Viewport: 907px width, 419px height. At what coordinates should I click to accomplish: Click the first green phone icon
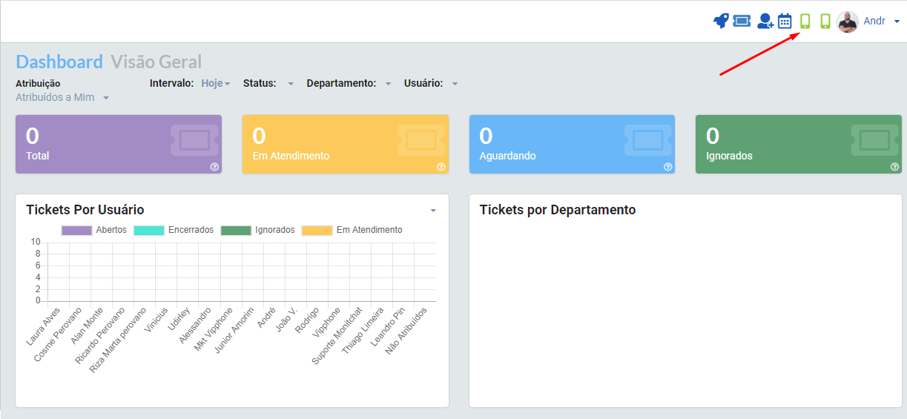click(x=805, y=21)
